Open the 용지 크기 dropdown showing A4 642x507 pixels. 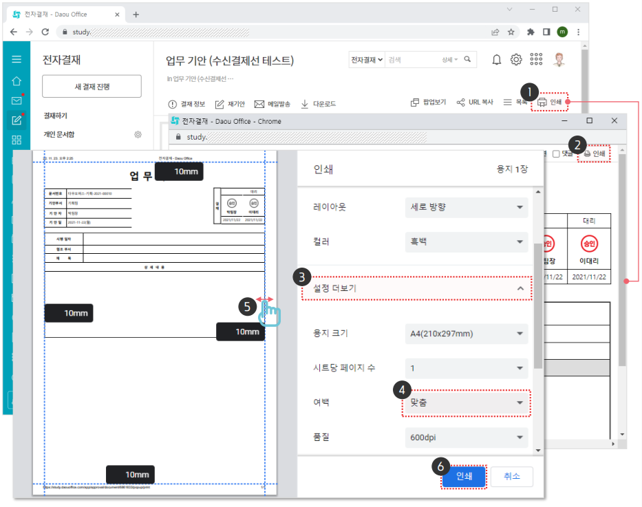(x=466, y=334)
